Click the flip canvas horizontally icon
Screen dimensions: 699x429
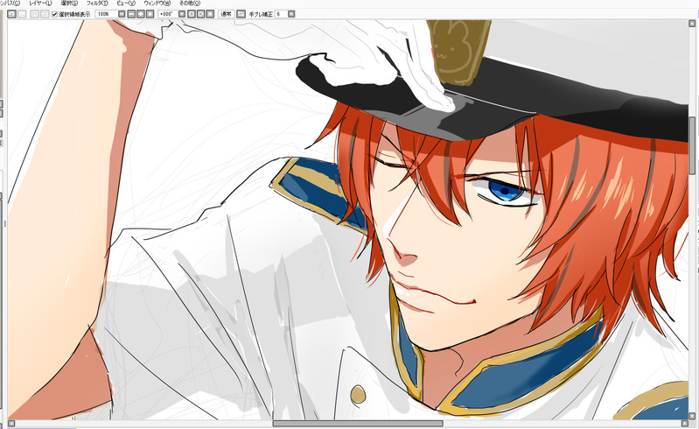click(x=241, y=14)
